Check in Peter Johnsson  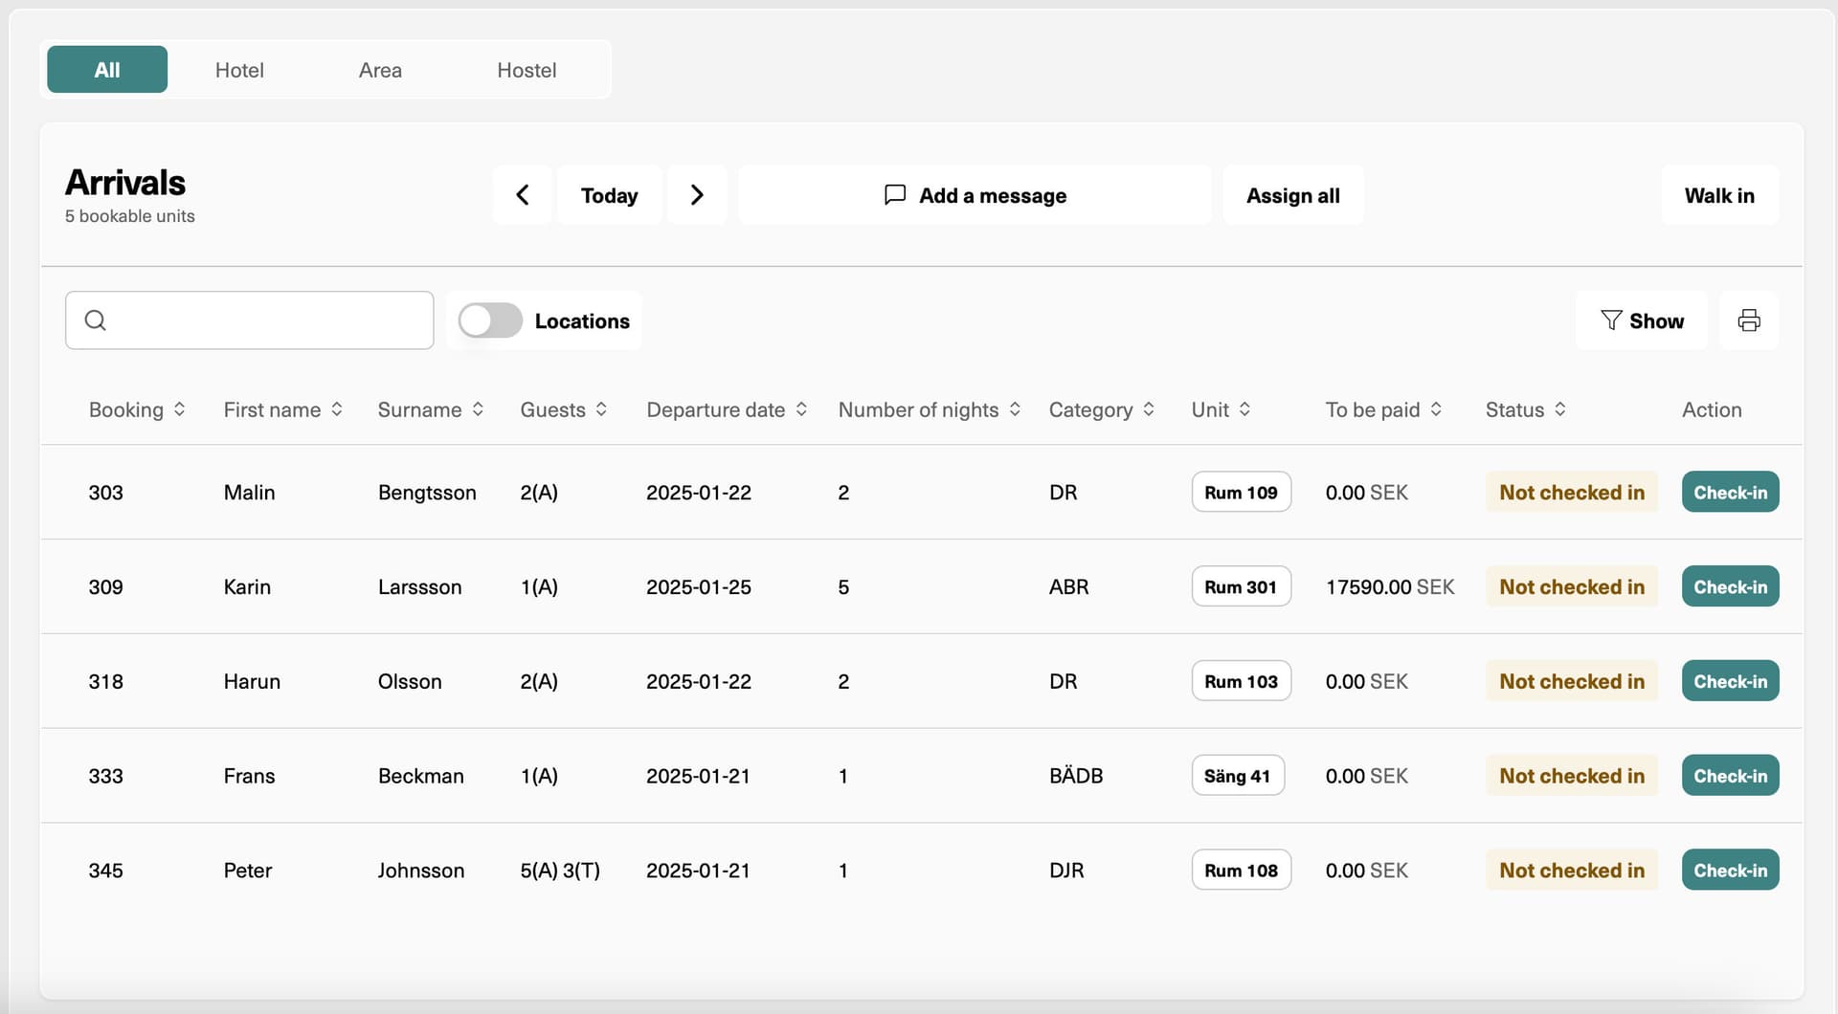(1730, 871)
